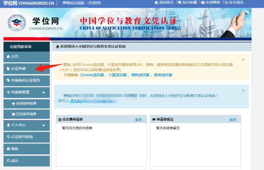The height and width of the screenshot is (170, 264).
Task: Click the power icon beside 安全退出
Action: pyautogui.click(x=226, y=2)
